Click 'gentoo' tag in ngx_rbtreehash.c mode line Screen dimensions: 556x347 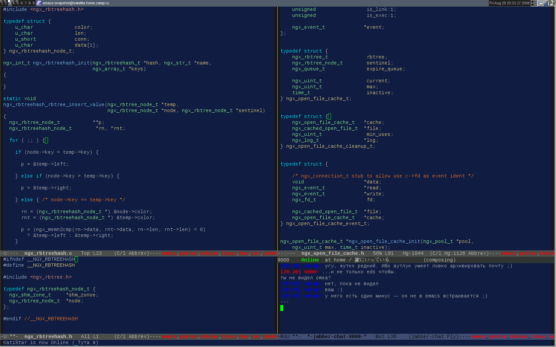pyautogui.click(x=188, y=253)
